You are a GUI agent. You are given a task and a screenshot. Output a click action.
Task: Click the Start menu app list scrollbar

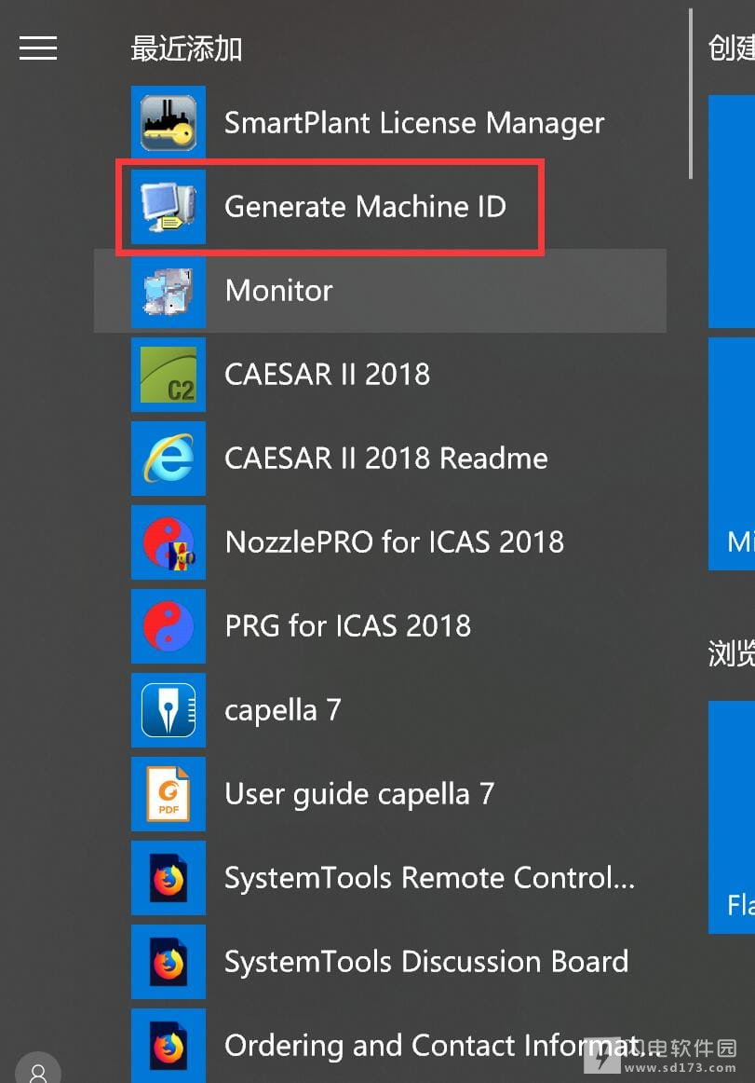coord(690,95)
